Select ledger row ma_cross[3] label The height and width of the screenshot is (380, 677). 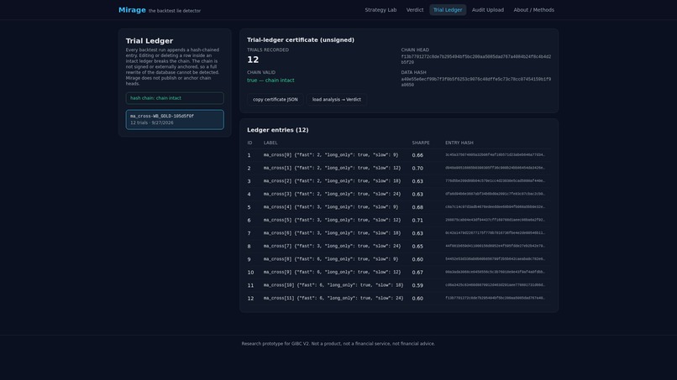point(332,194)
